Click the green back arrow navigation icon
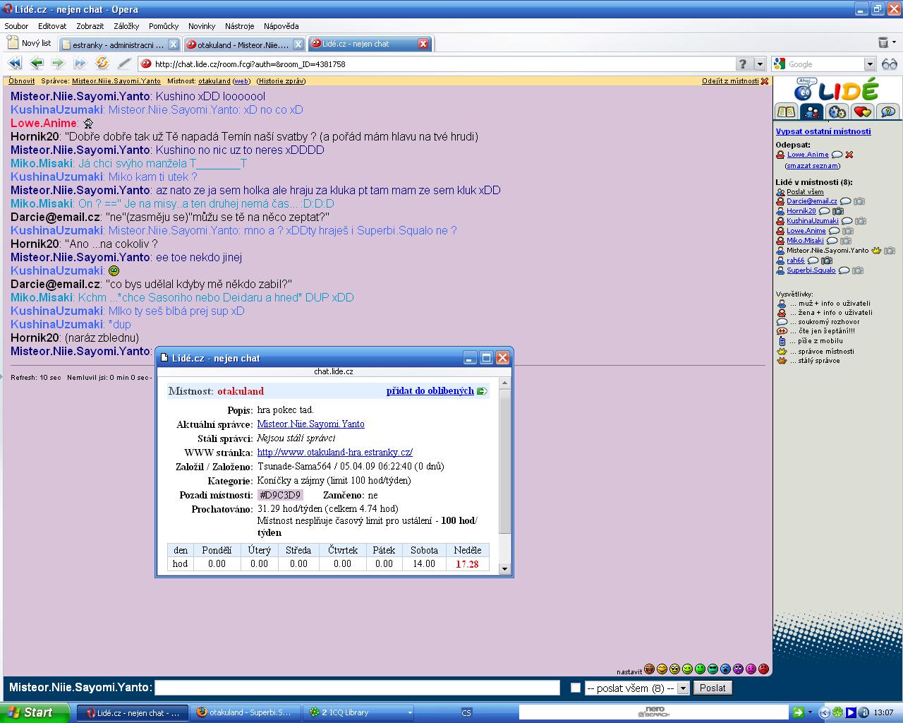903x723 pixels. [x=37, y=64]
